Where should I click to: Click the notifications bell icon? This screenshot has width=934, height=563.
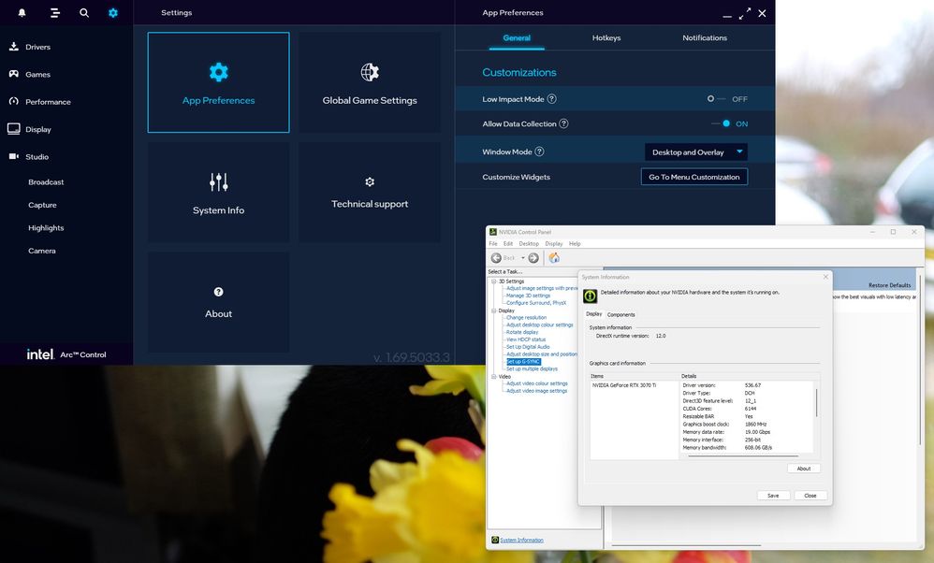[22, 13]
